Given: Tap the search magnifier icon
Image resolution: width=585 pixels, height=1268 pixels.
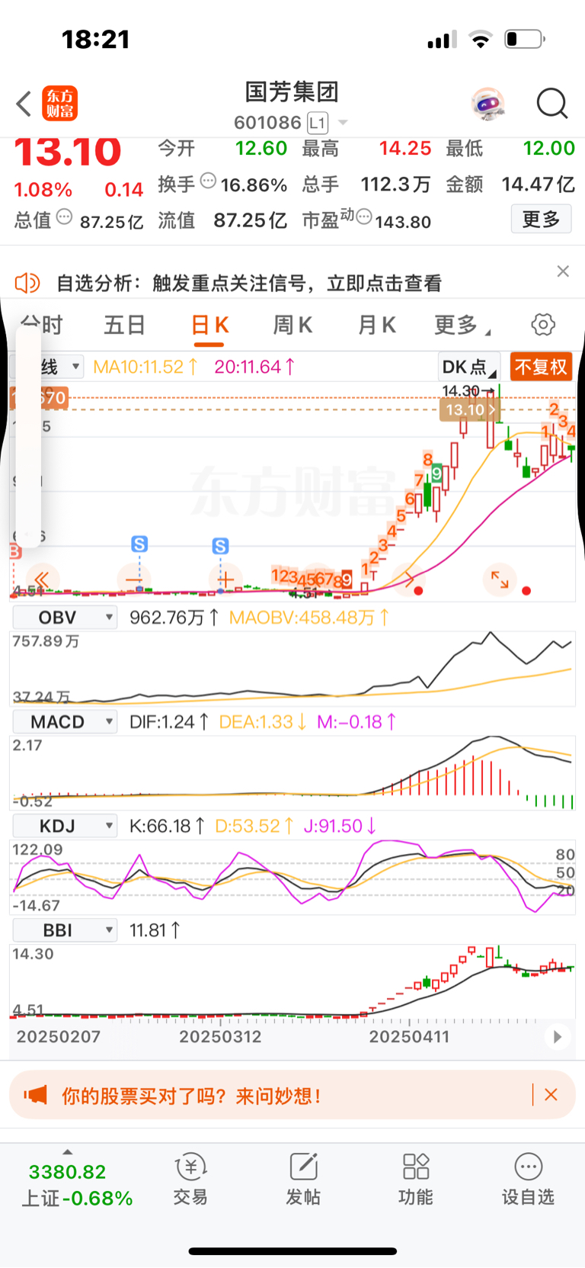Looking at the screenshot, I should pos(552,104).
